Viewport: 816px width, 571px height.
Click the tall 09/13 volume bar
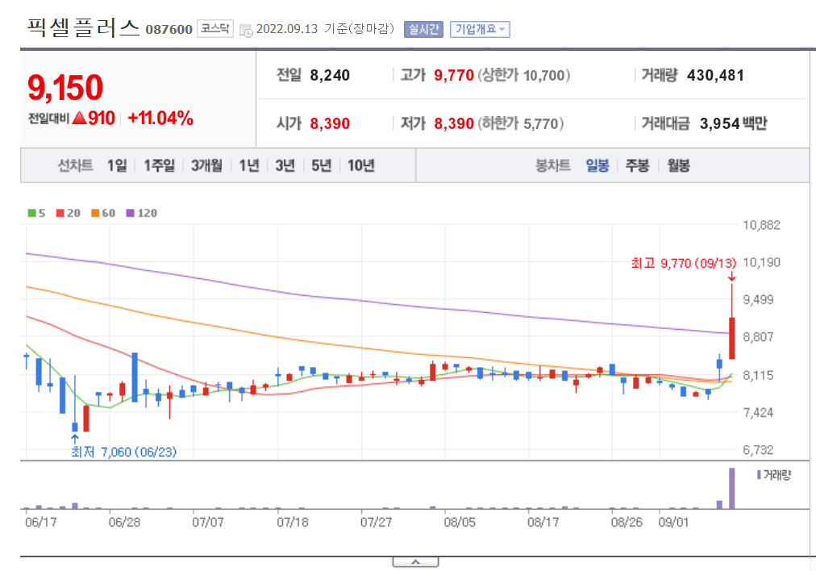tap(731, 488)
